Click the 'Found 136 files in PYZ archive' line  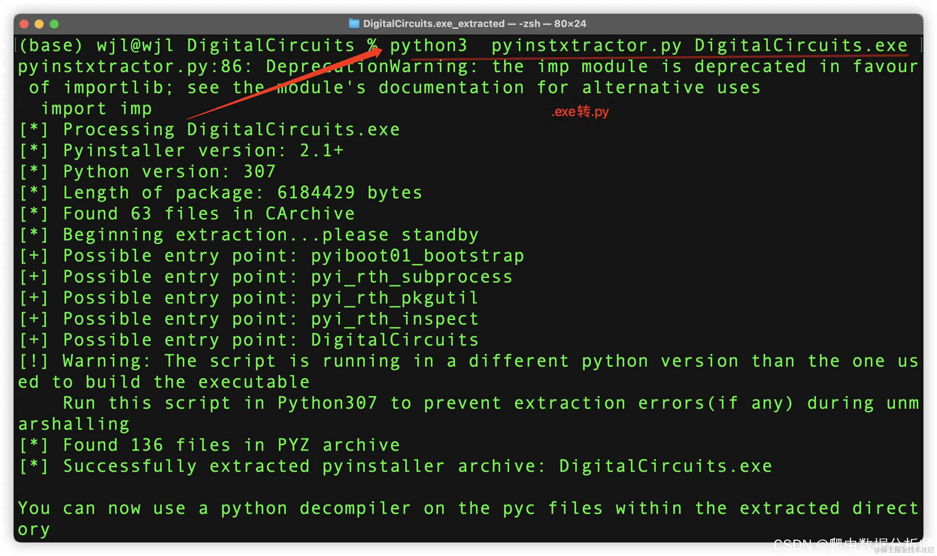point(231,445)
